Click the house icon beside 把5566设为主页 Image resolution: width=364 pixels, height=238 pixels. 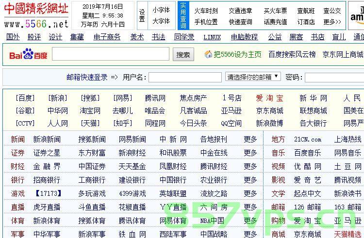208,54
